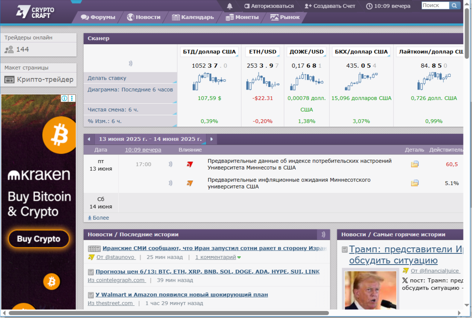Go to the next calendar date range

point(211,139)
